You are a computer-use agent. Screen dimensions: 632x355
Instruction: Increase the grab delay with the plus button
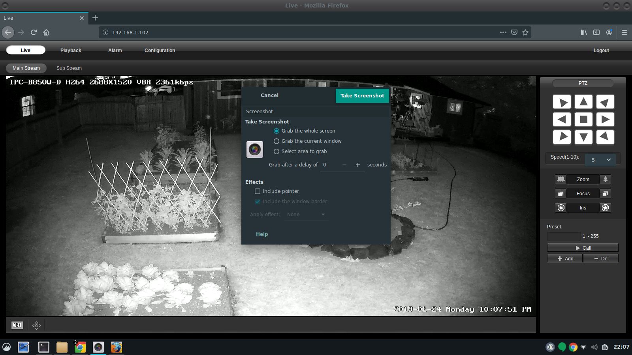(x=357, y=165)
